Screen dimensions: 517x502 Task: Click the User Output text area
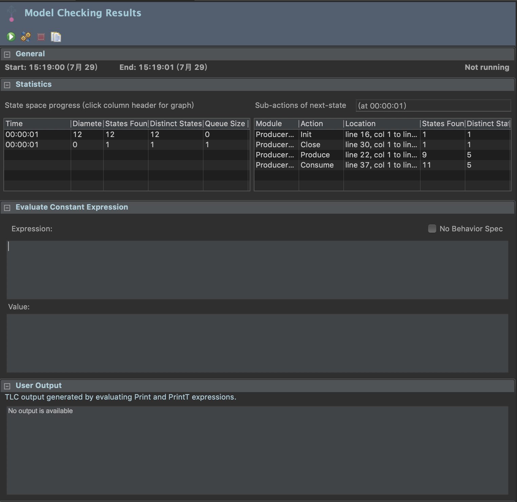point(257,450)
